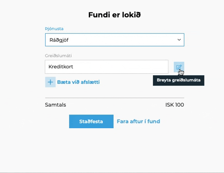Click the Bæta við afslætti link
Viewport: 224px width, 173px height.
pyautogui.click(x=78, y=82)
